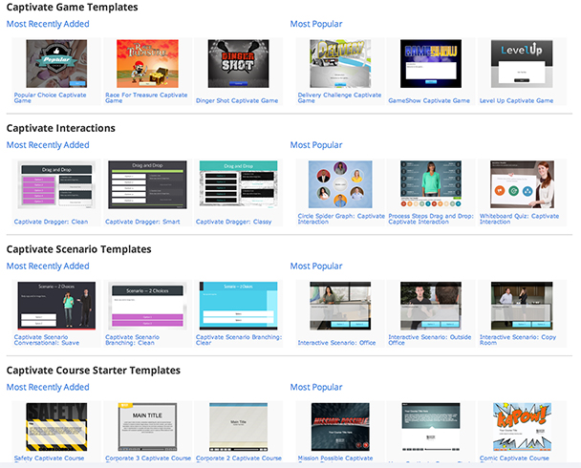The image size is (581, 468).
Task: Open the Delivery Challenge Captivate Game link
Action: coord(339,97)
